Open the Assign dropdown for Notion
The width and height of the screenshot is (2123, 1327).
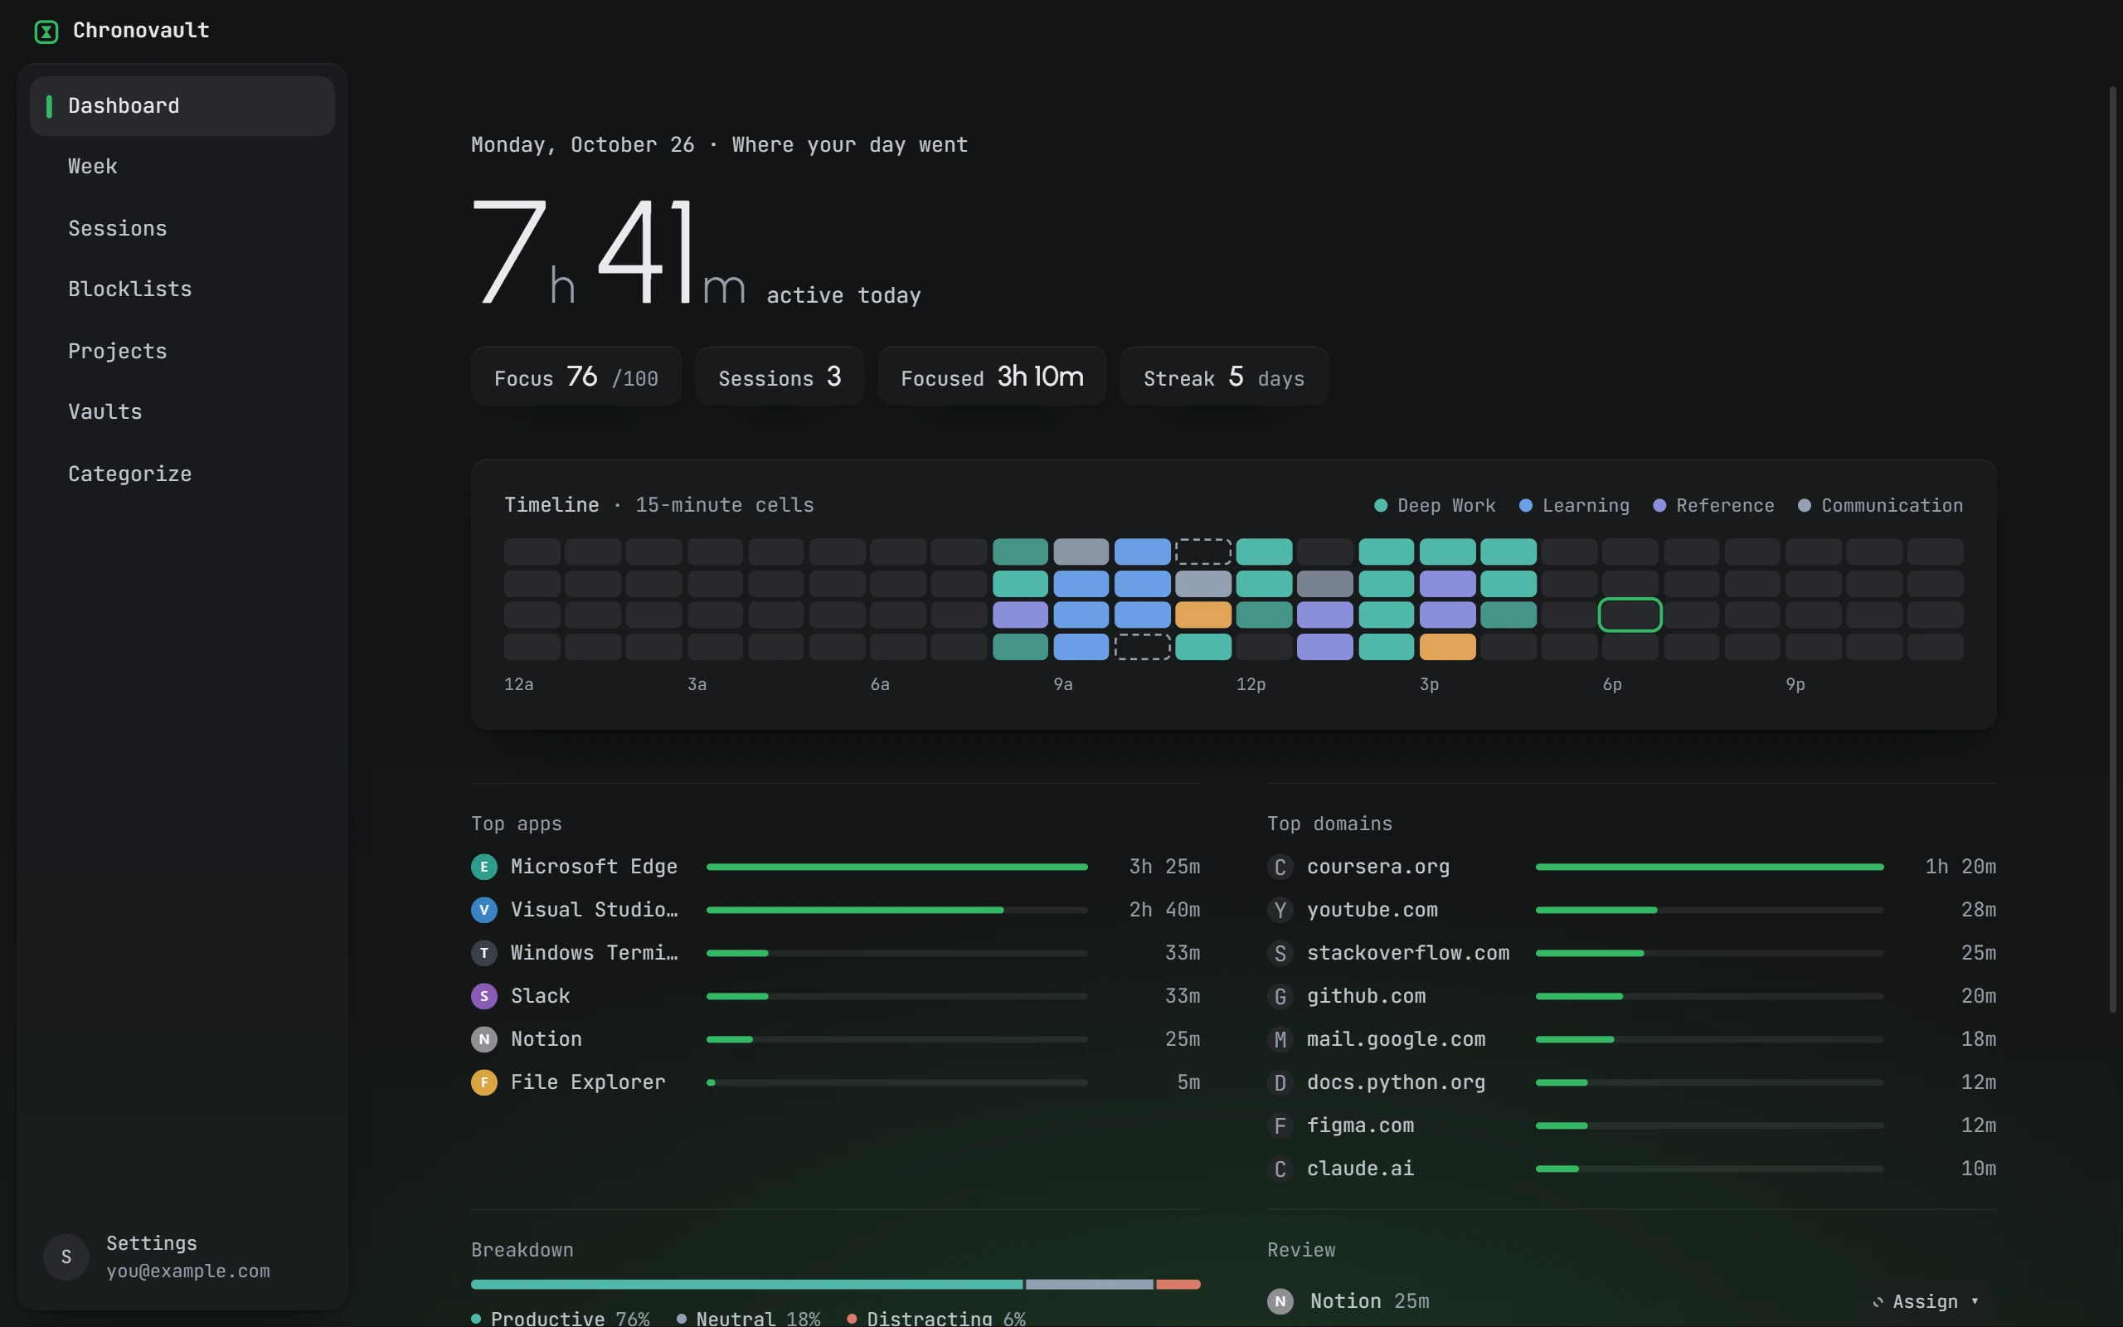coord(1926,1300)
